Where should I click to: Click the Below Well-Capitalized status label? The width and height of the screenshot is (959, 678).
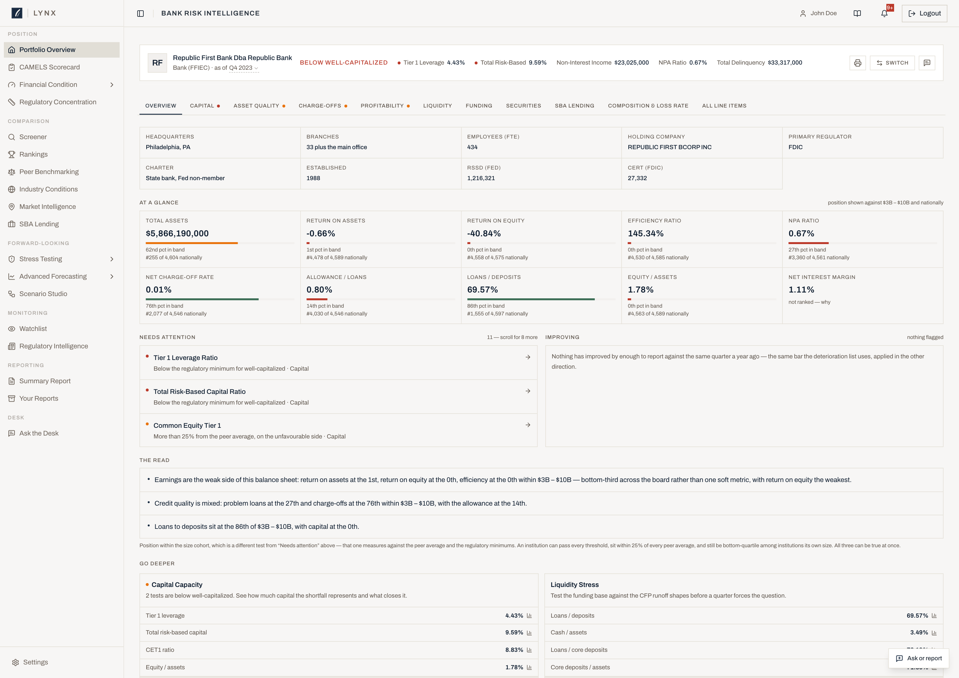(x=343, y=63)
